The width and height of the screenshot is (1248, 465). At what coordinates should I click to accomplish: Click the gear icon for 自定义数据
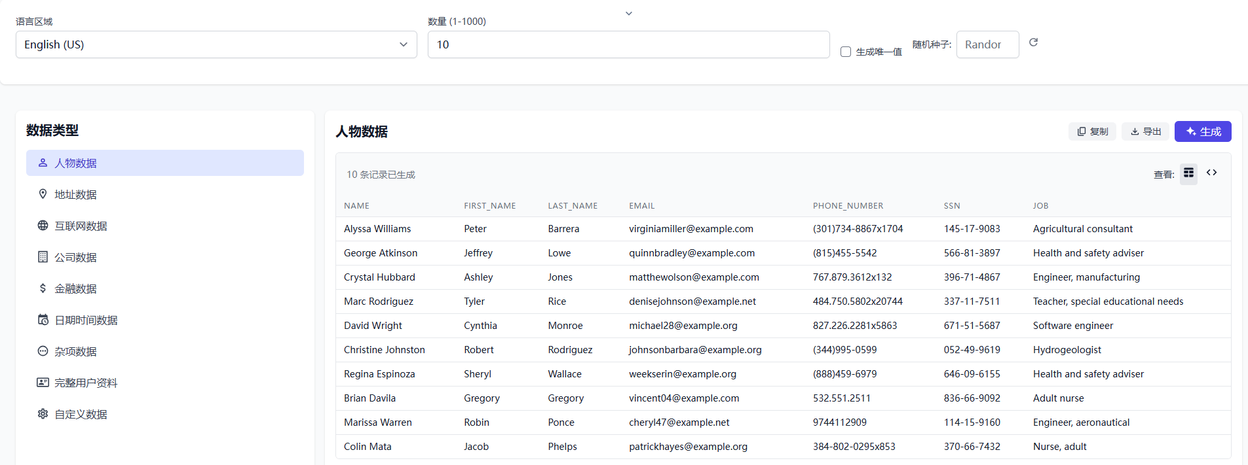point(43,414)
